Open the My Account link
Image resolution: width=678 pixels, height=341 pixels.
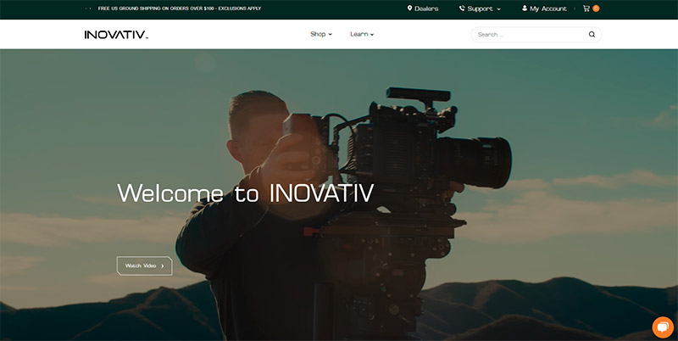click(x=547, y=8)
